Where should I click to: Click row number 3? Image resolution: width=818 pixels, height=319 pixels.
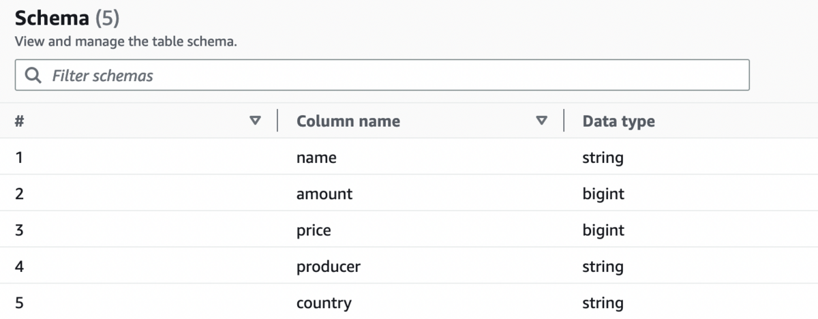(19, 230)
